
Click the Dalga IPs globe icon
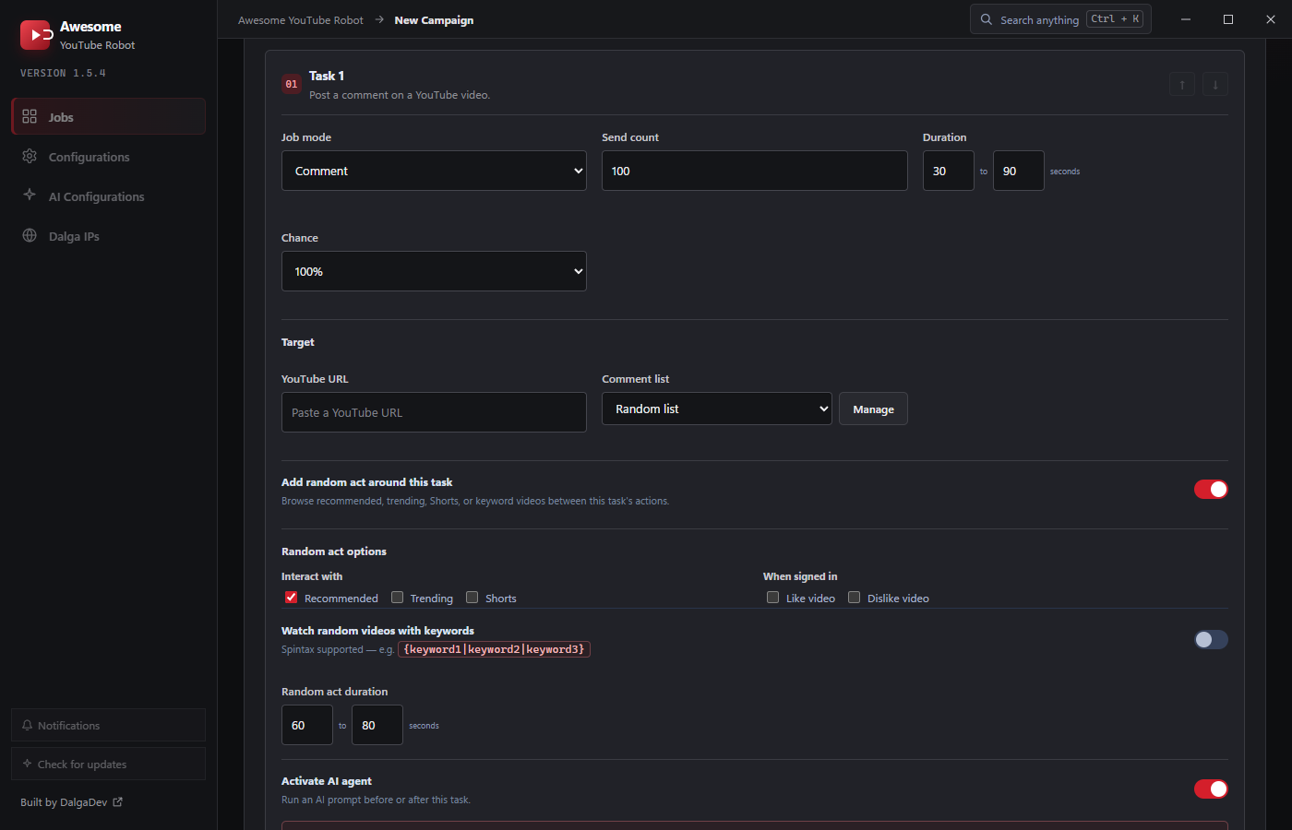(x=30, y=235)
